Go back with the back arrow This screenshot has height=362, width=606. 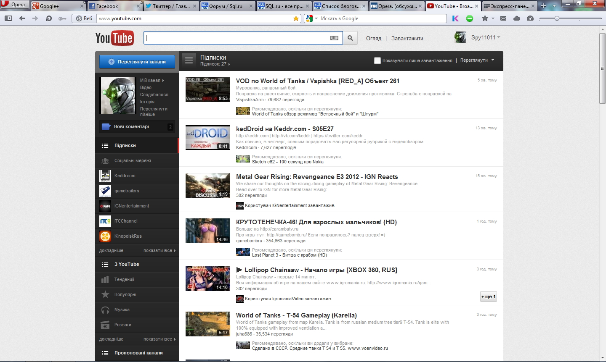[x=22, y=18]
